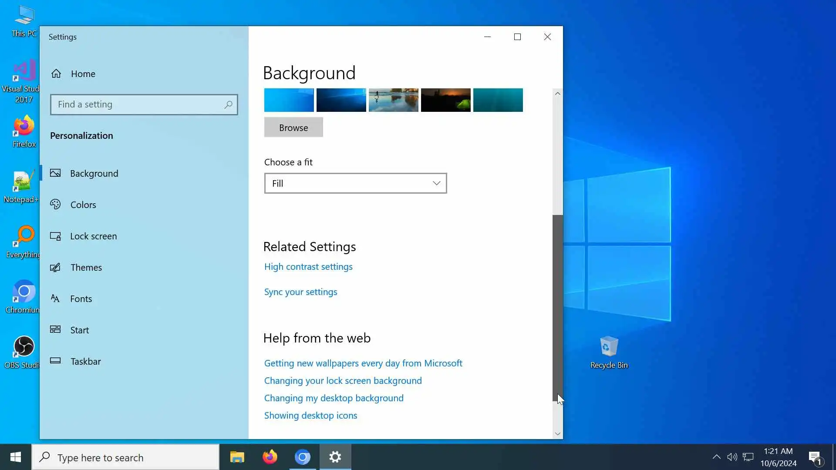
Task: Select the beach sunset wallpaper thumbnail
Action: click(393, 100)
